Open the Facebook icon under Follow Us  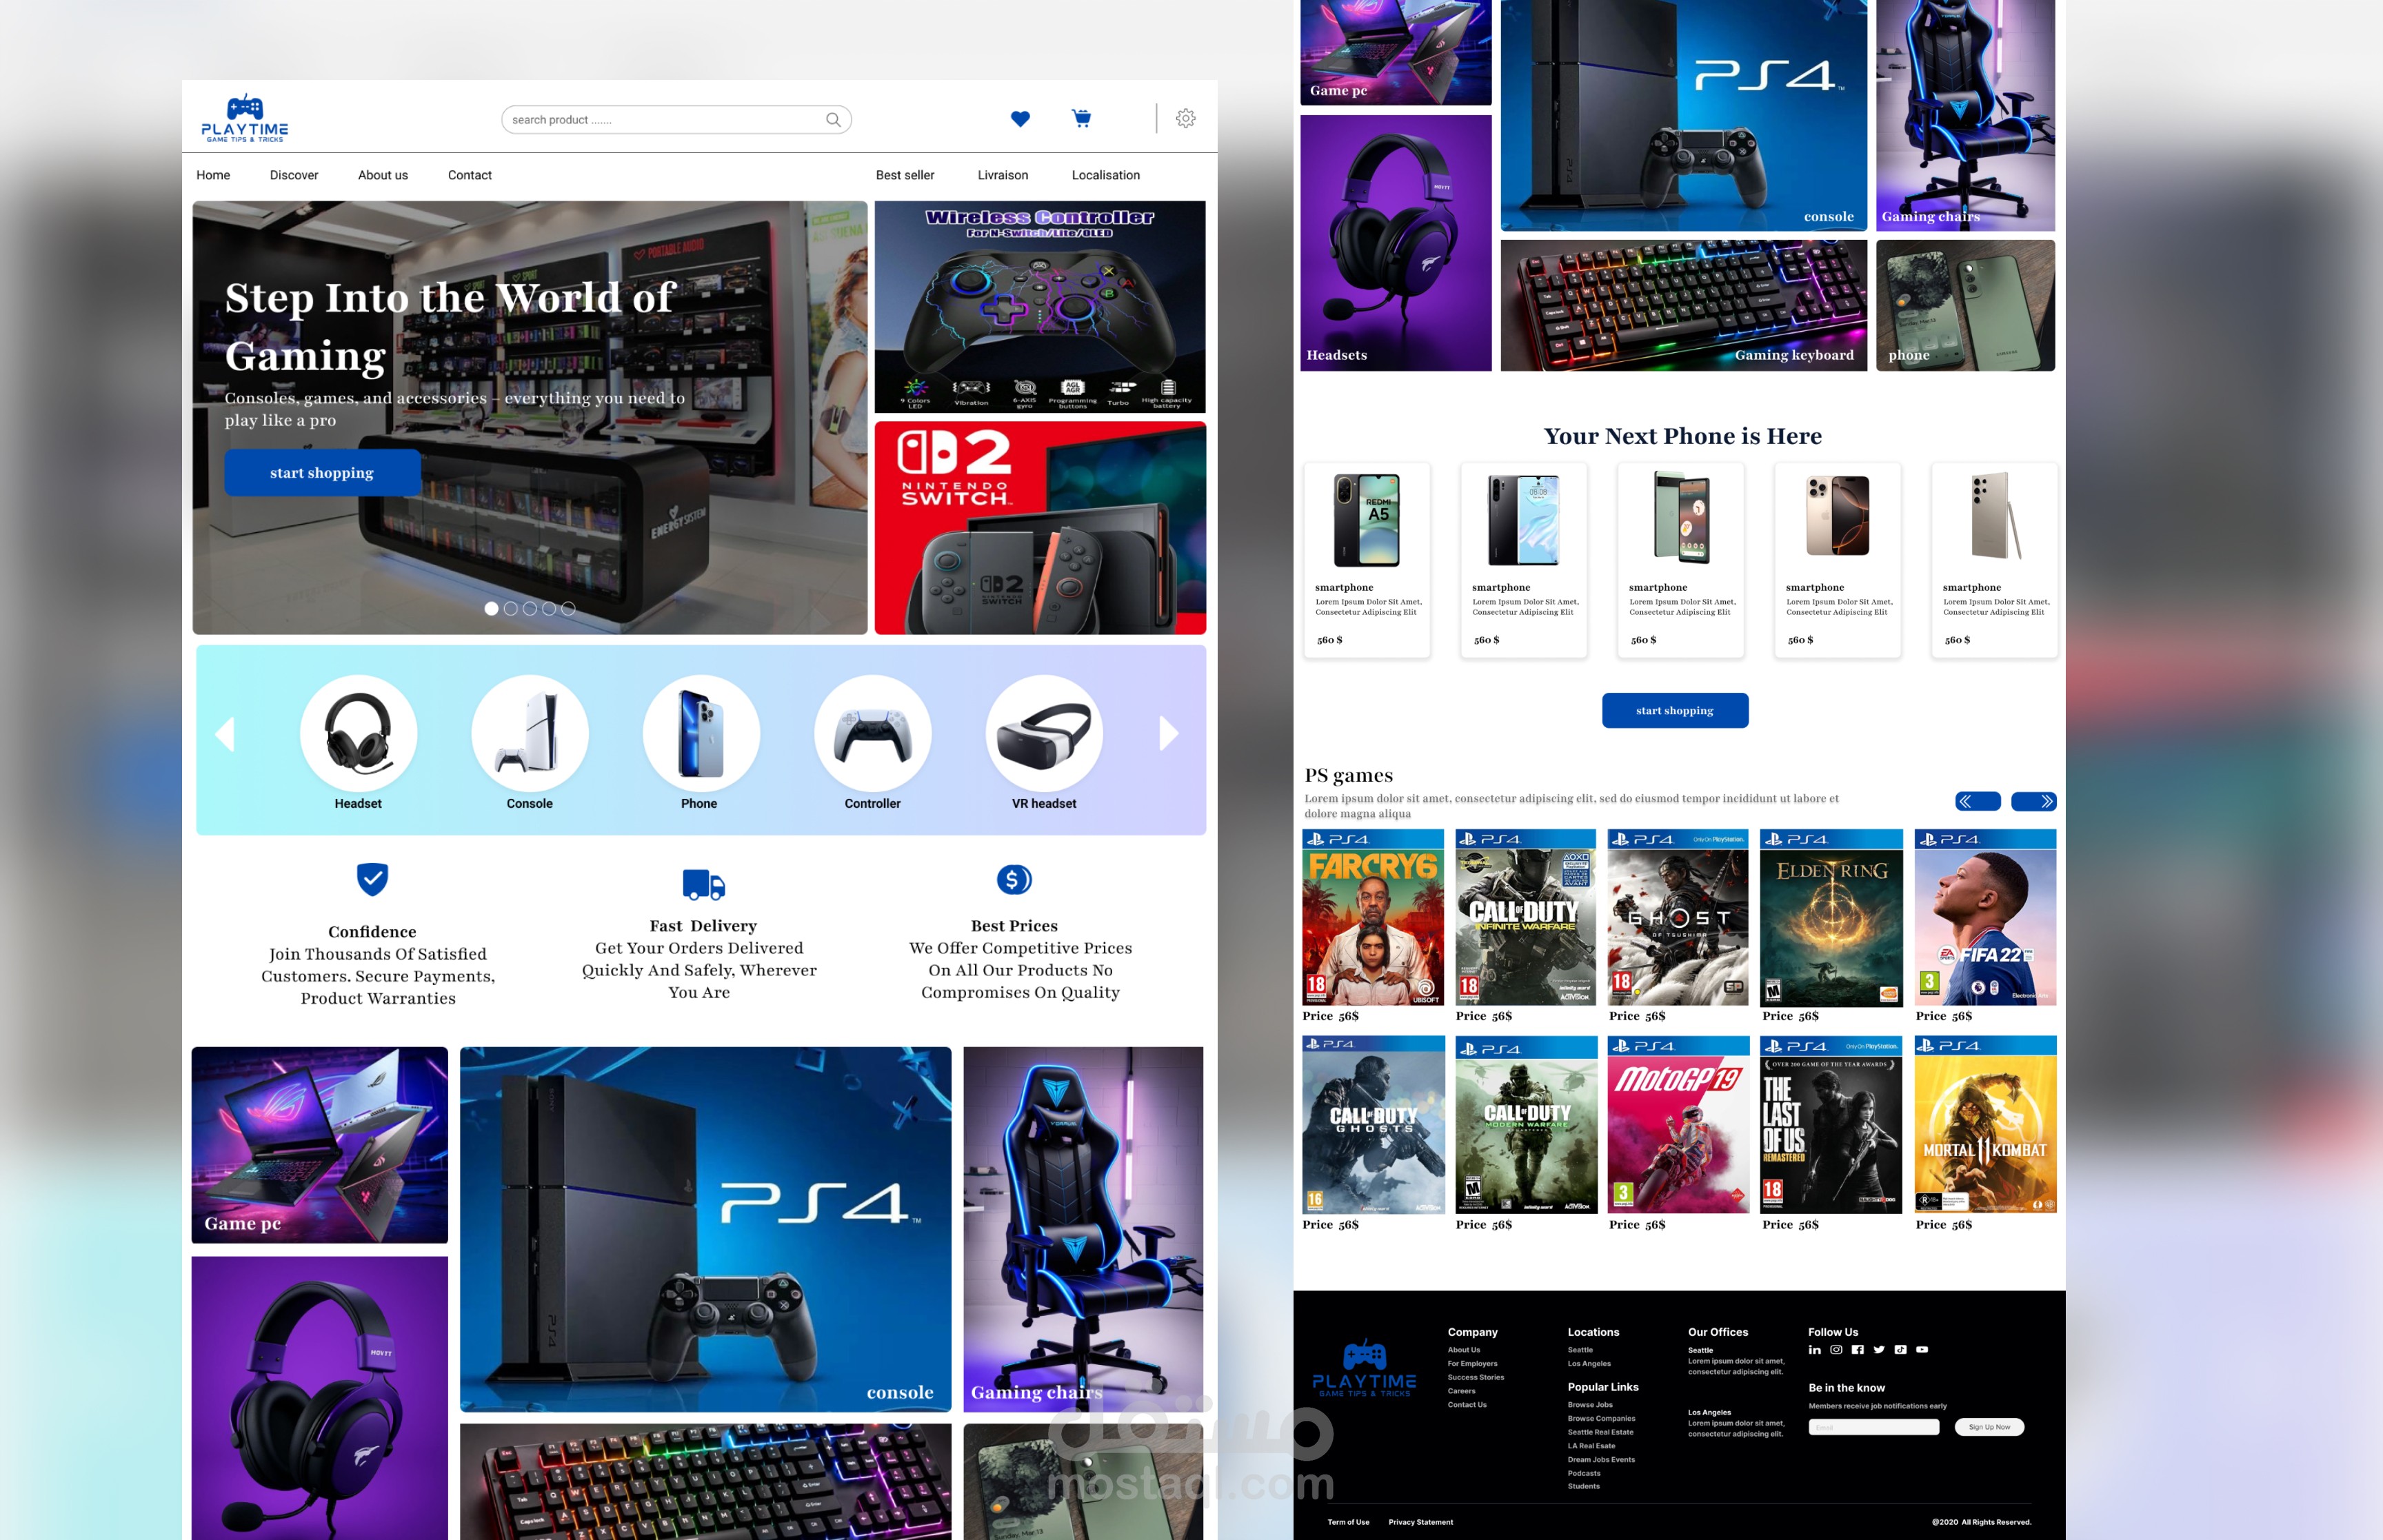(1857, 1350)
